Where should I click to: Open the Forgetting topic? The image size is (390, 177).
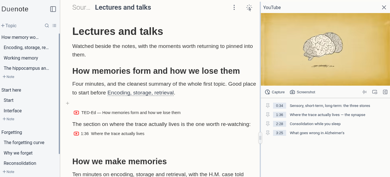(12, 132)
